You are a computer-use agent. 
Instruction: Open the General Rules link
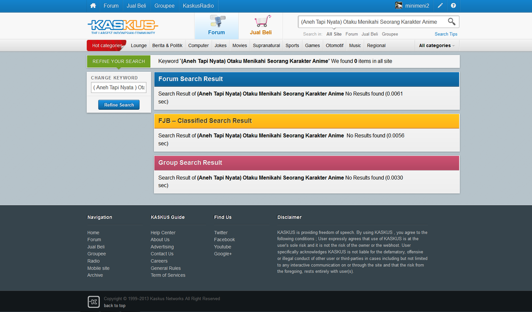(x=165, y=268)
